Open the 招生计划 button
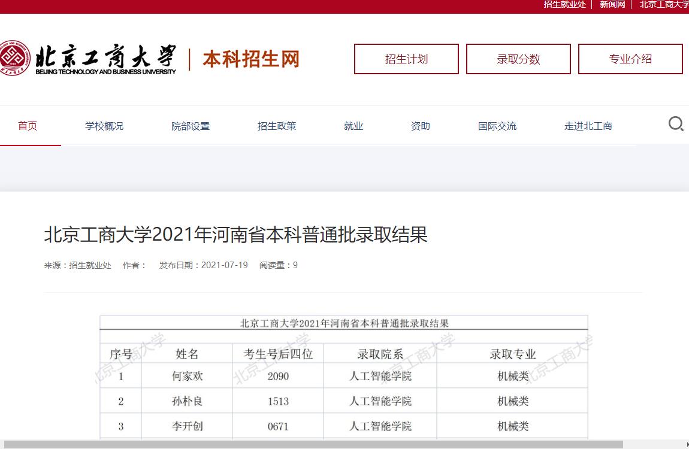This screenshot has width=689, height=449. tap(406, 59)
